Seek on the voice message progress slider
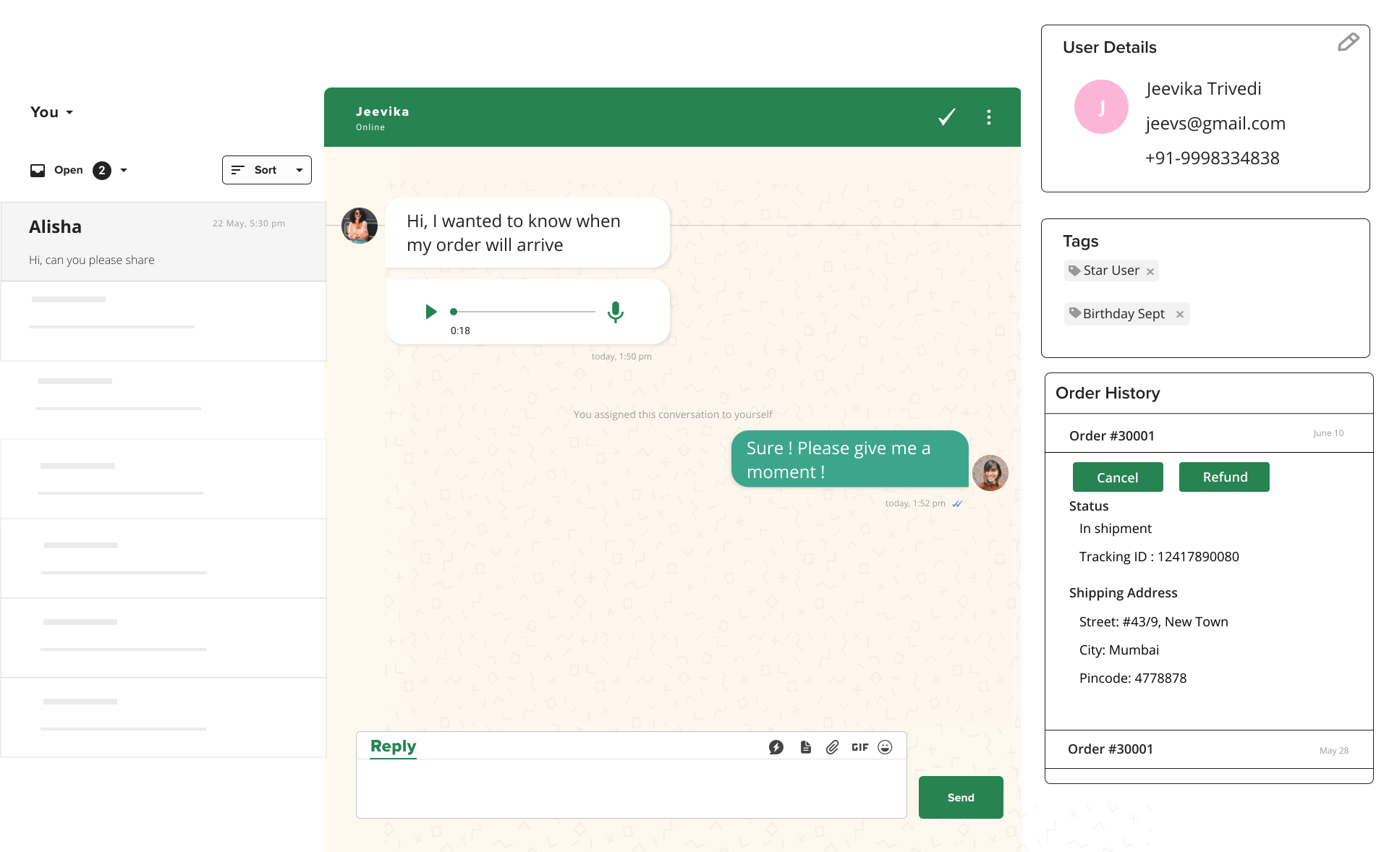This screenshot has width=1397, height=852. 522,312
